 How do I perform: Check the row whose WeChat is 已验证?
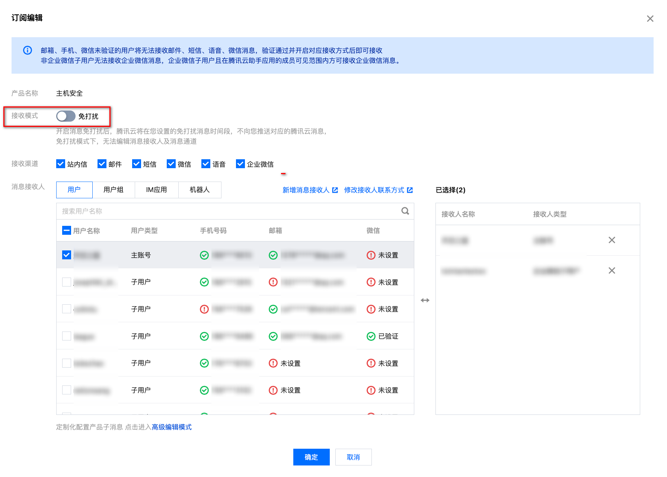click(x=67, y=336)
